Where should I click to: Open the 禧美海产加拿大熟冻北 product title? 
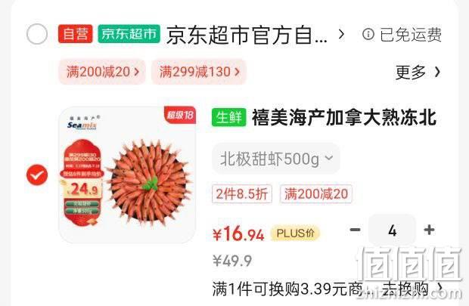pos(344,117)
